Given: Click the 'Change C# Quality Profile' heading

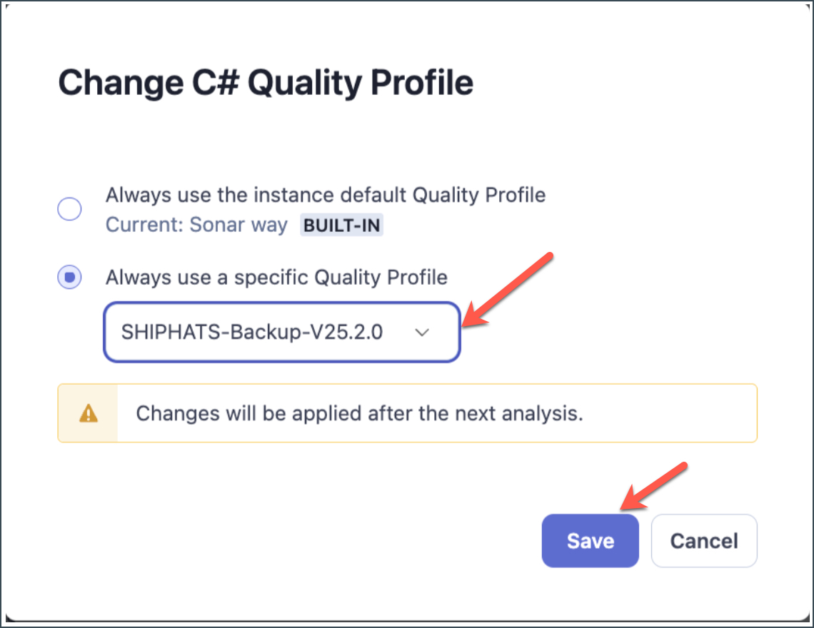Looking at the screenshot, I should click(265, 83).
